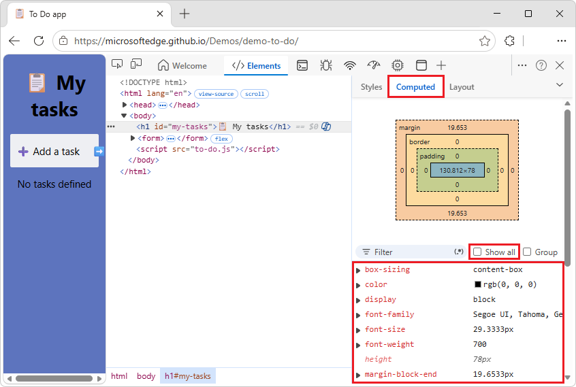Screen dimensions: 576x387
Task: Select h1#my-tasks in breadcrumb
Action: click(188, 376)
